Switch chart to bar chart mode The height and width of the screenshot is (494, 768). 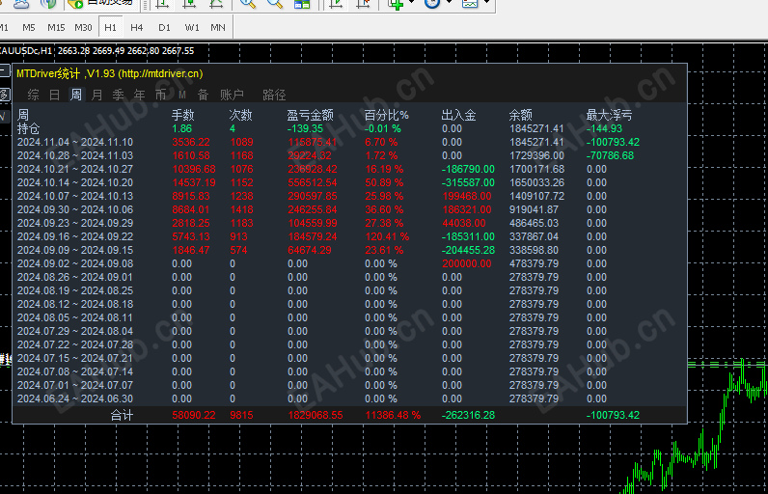pyautogui.click(x=162, y=4)
